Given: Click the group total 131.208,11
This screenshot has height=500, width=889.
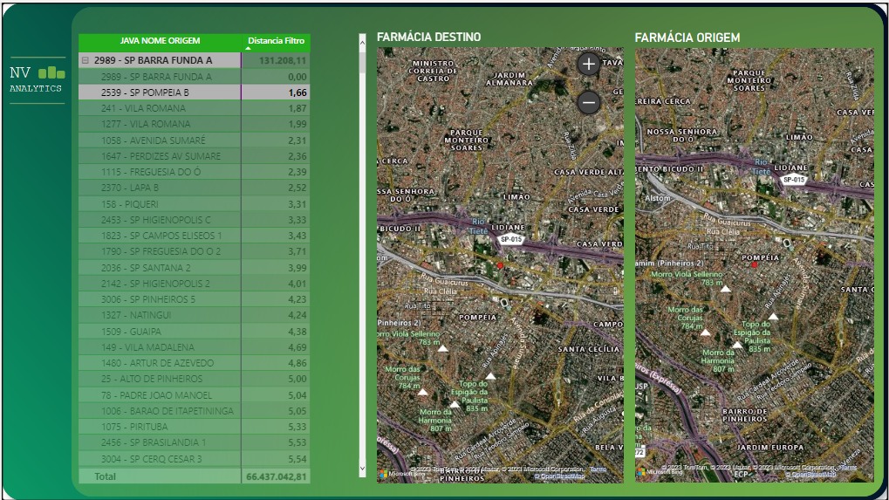Looking at the screenshot, I should (x=283, y=60).
